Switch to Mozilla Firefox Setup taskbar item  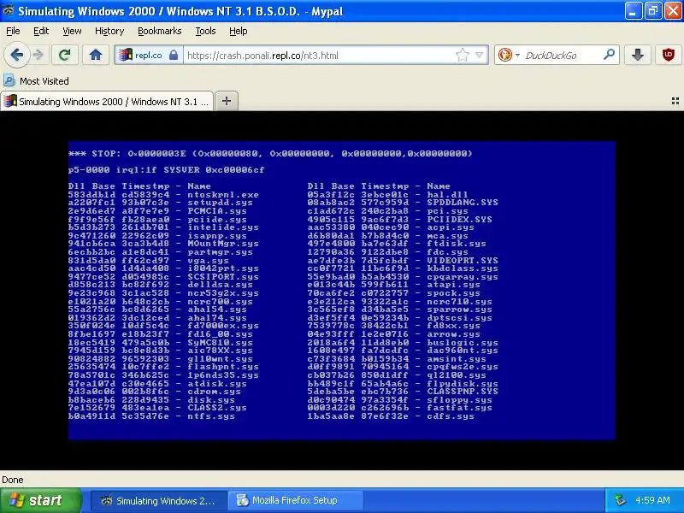[x=296, y=500]
